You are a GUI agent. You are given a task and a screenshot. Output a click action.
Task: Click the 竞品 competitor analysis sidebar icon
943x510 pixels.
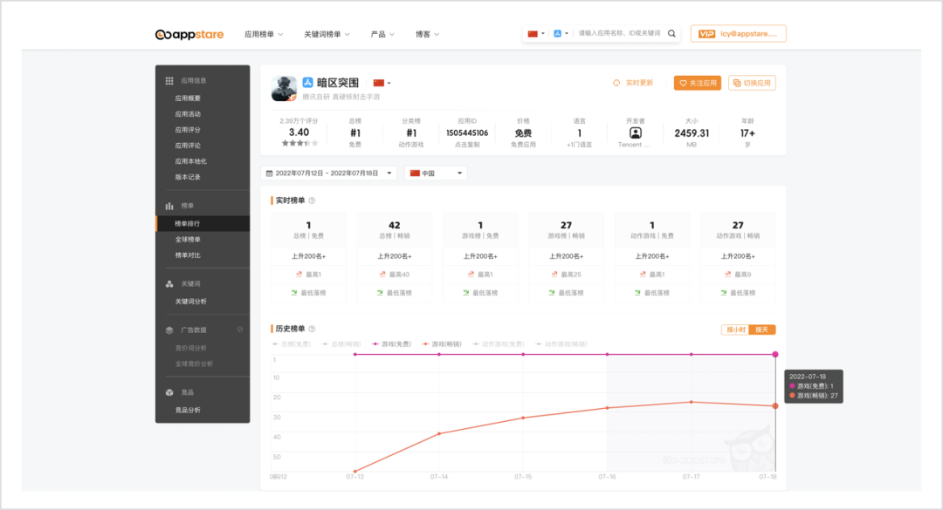(x=170, y=391)
